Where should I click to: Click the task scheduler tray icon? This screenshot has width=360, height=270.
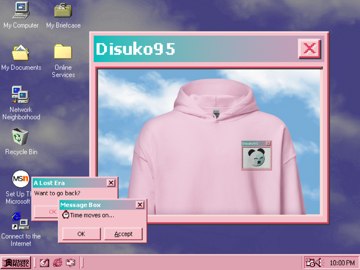[310, 262]
